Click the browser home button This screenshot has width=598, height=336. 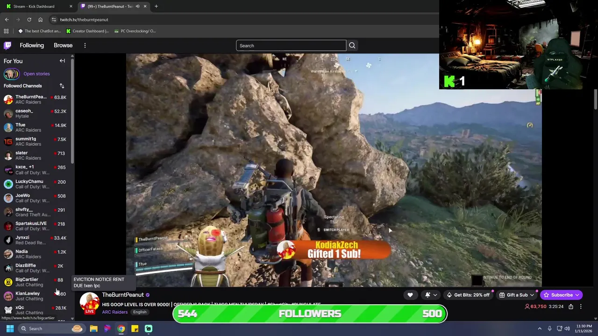point(40,20)
